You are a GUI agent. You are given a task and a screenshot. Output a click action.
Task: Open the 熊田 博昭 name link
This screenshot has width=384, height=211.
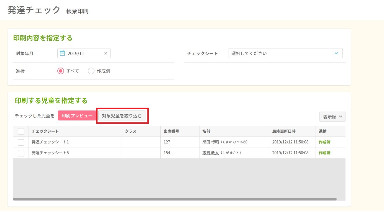[211, 142]
